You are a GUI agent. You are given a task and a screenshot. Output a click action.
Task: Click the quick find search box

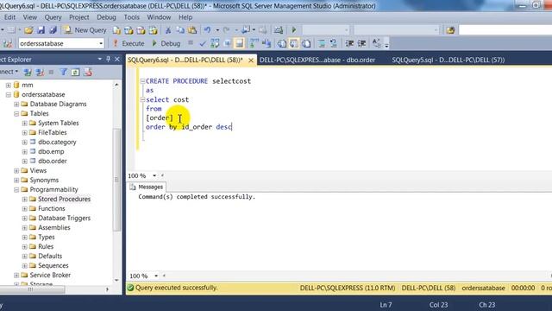click(505, 30)
